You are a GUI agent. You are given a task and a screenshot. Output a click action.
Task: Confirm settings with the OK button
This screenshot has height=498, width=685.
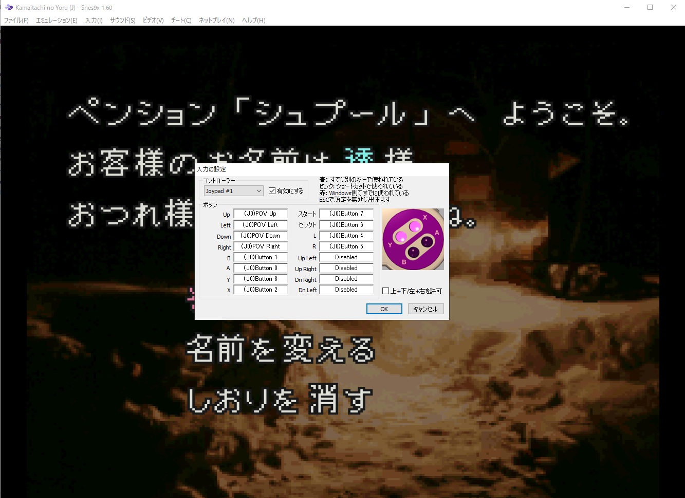click(384, 309)
